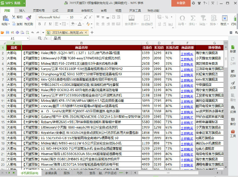Go to the last sheet tab arrow
The height and width of the screenshot is (177, 238).
click(14, 173)
